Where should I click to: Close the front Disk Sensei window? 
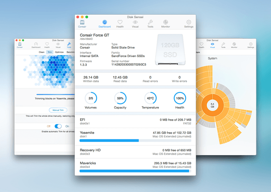[78, 17]
